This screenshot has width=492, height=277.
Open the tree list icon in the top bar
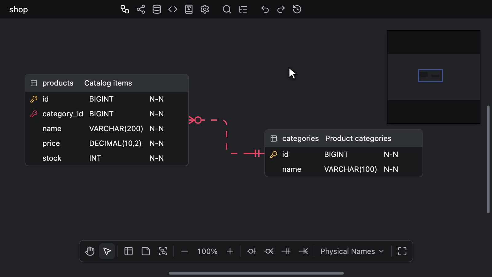click(243, 9)
